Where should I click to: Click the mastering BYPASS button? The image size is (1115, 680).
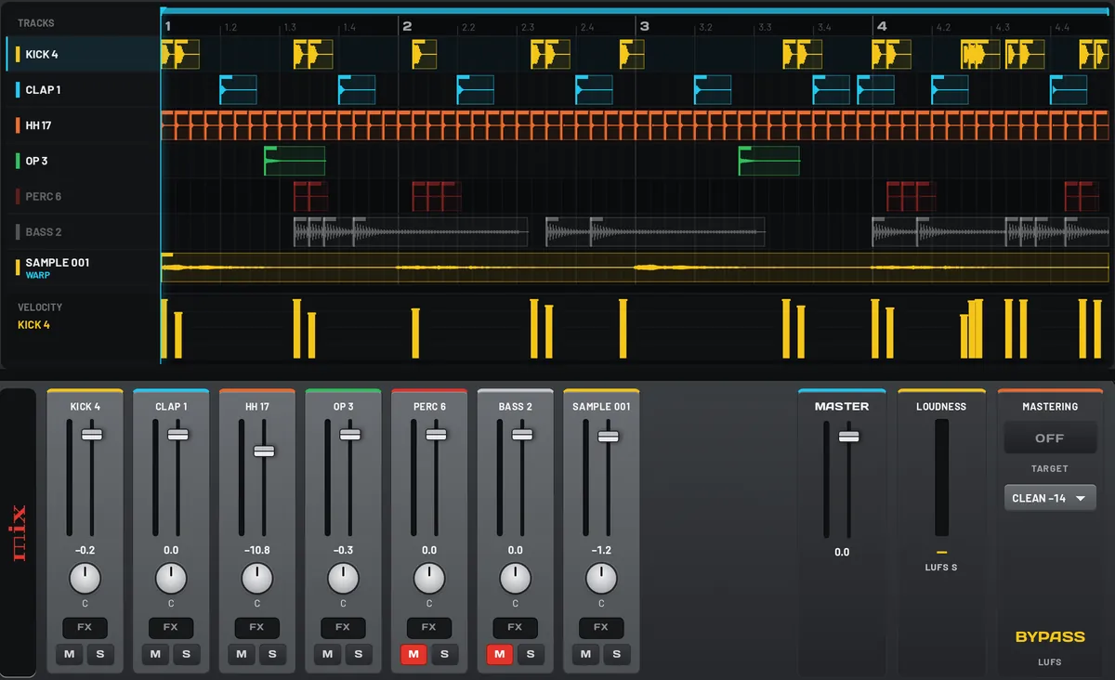pos(1050,637)
